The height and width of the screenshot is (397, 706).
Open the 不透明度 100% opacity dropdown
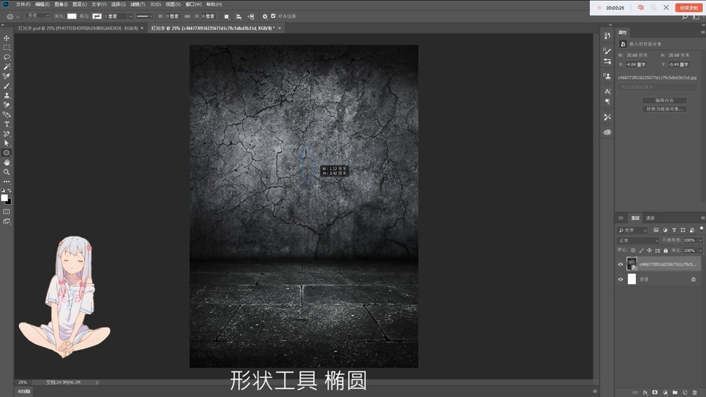700,240
